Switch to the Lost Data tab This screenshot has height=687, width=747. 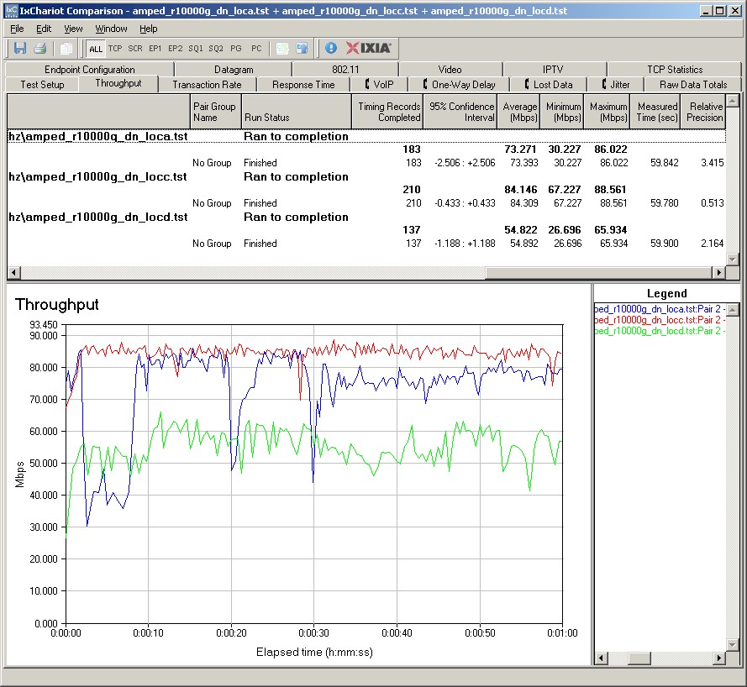549,85
